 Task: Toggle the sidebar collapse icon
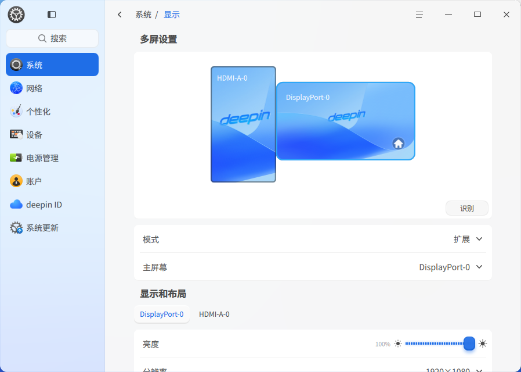click(52, 15)
